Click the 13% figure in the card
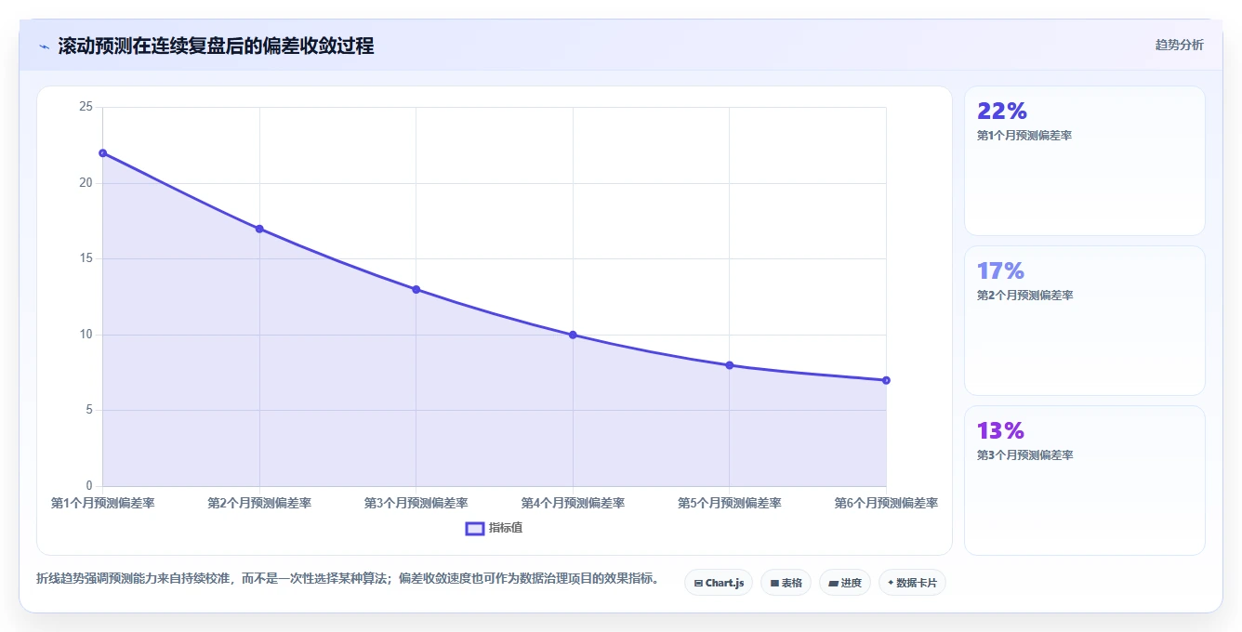 coord(1000,430)
